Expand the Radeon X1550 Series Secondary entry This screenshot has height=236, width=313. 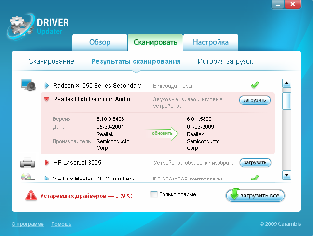click(x=47, y=86)
